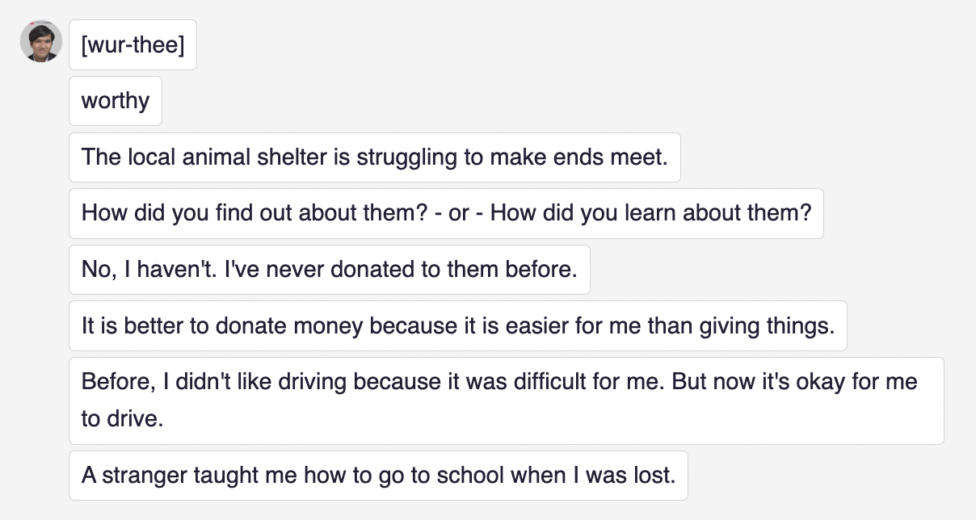Click the trailing words "to drive."

[123, 420]
